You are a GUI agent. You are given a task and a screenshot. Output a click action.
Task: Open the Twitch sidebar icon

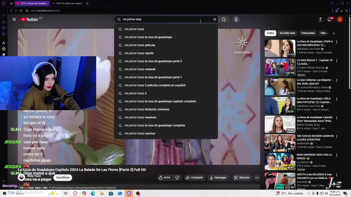tap(4, 55)
